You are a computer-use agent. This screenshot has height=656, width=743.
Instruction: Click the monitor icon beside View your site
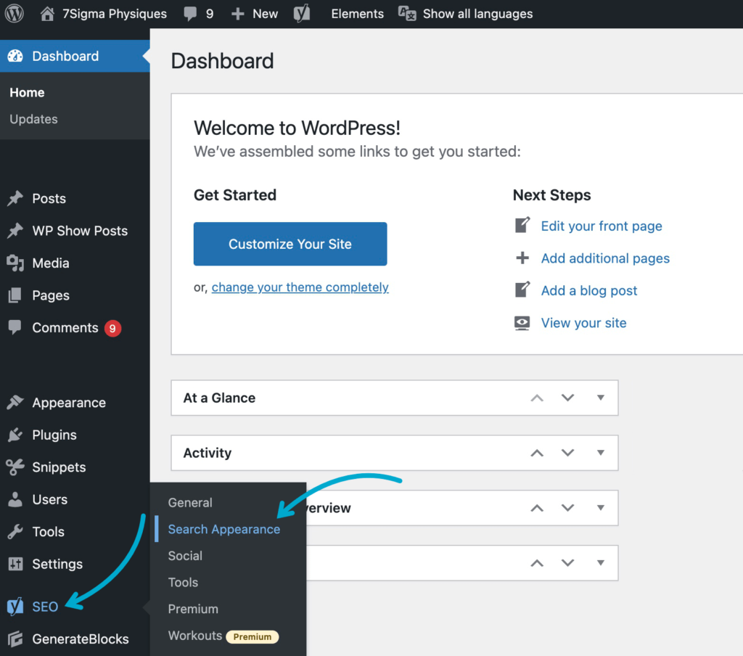522,323
